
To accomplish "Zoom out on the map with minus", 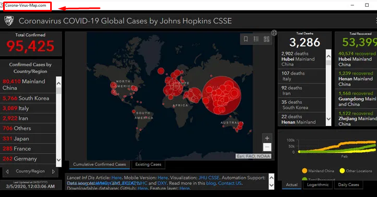I will point(267,147).
